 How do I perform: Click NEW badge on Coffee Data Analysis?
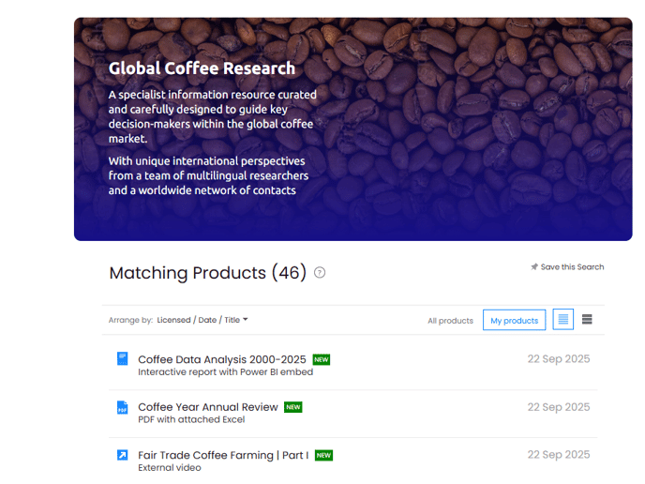(322, 359)
